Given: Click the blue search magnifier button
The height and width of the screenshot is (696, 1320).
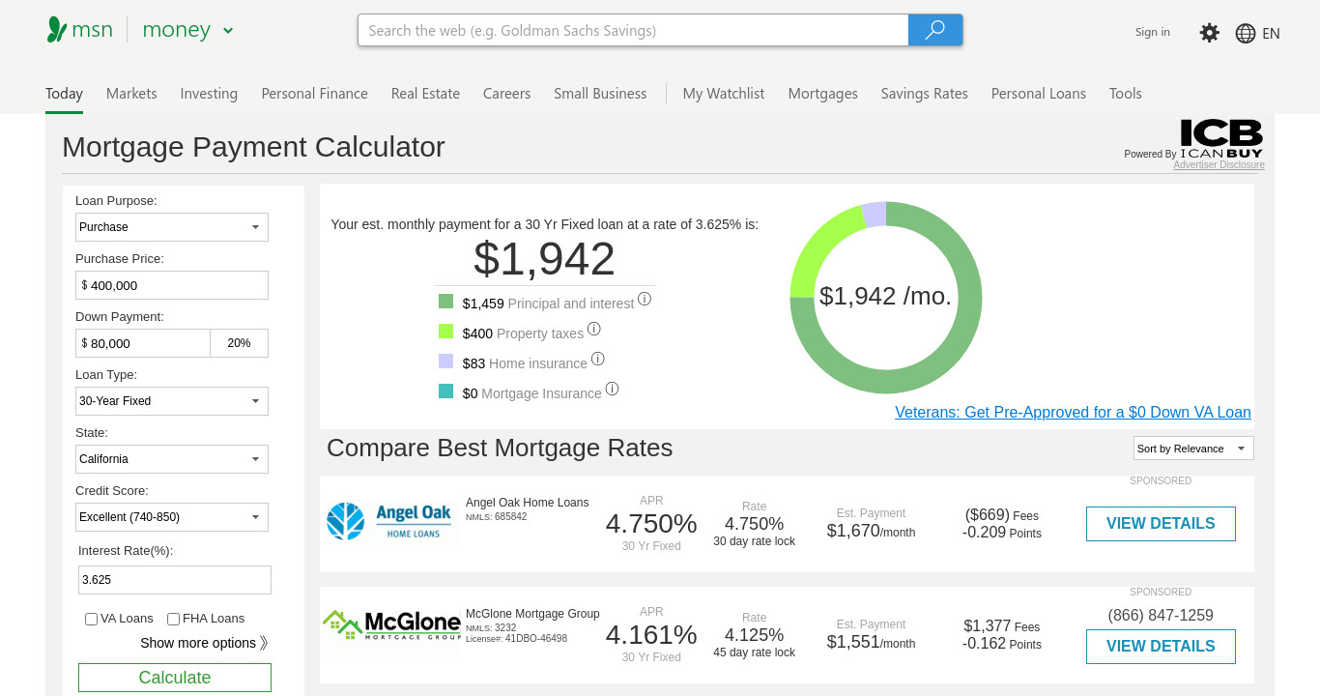Looking at the screenshot, I should point(935,30).
